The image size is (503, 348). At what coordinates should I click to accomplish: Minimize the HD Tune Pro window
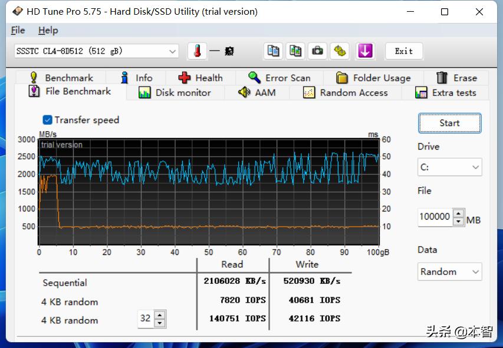(x=410, y=12)
